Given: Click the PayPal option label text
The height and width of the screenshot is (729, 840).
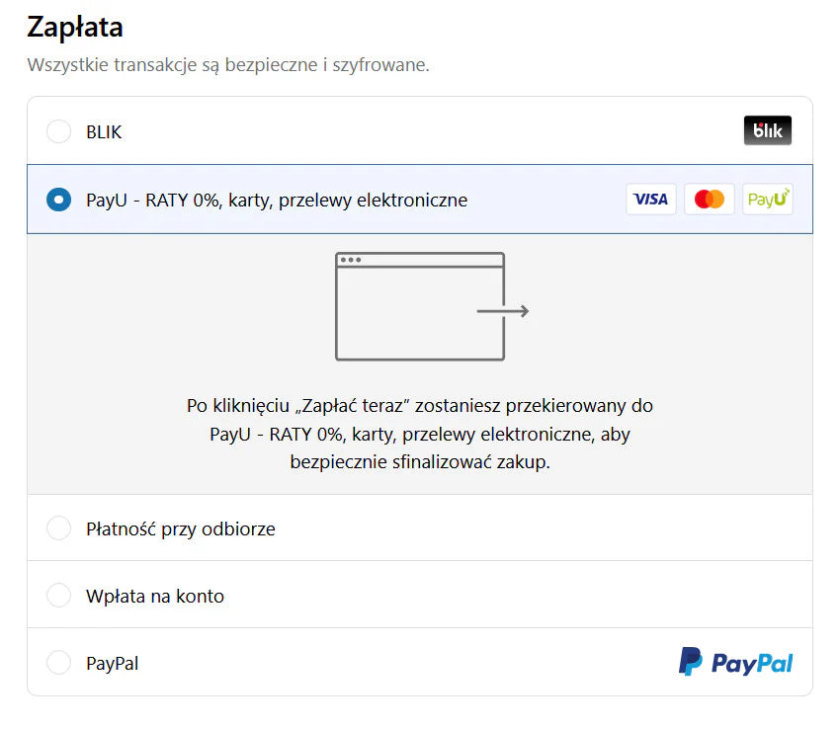Looking at the screenshot, I should [112, 664].
